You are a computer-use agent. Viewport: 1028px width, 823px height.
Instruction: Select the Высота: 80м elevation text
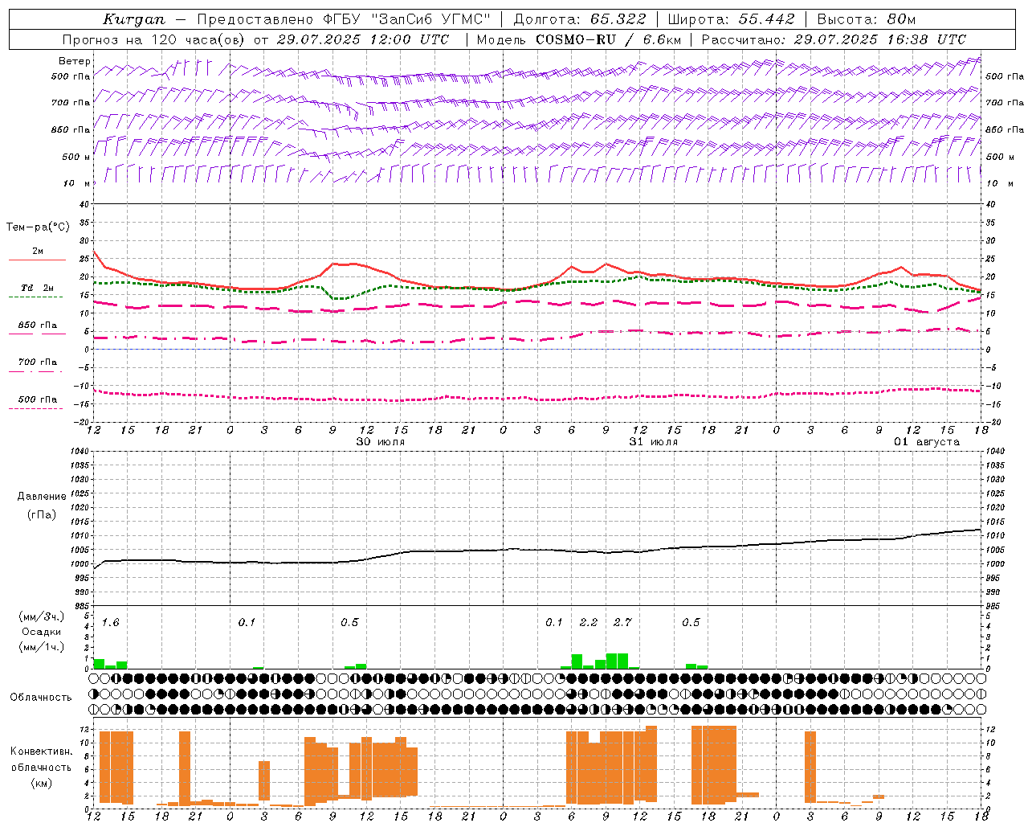867,19
